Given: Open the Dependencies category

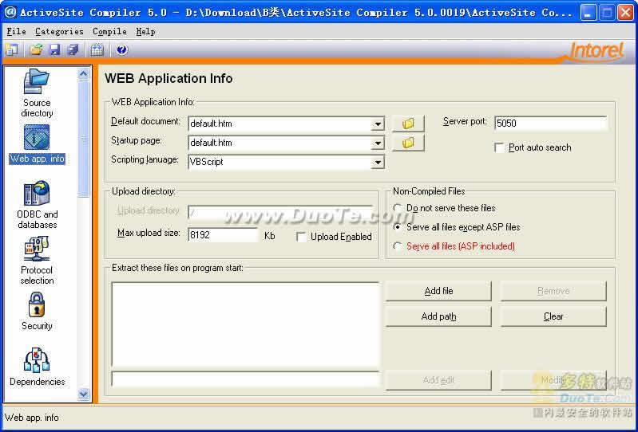Looking at the screenshot, I should pos(37,367).
